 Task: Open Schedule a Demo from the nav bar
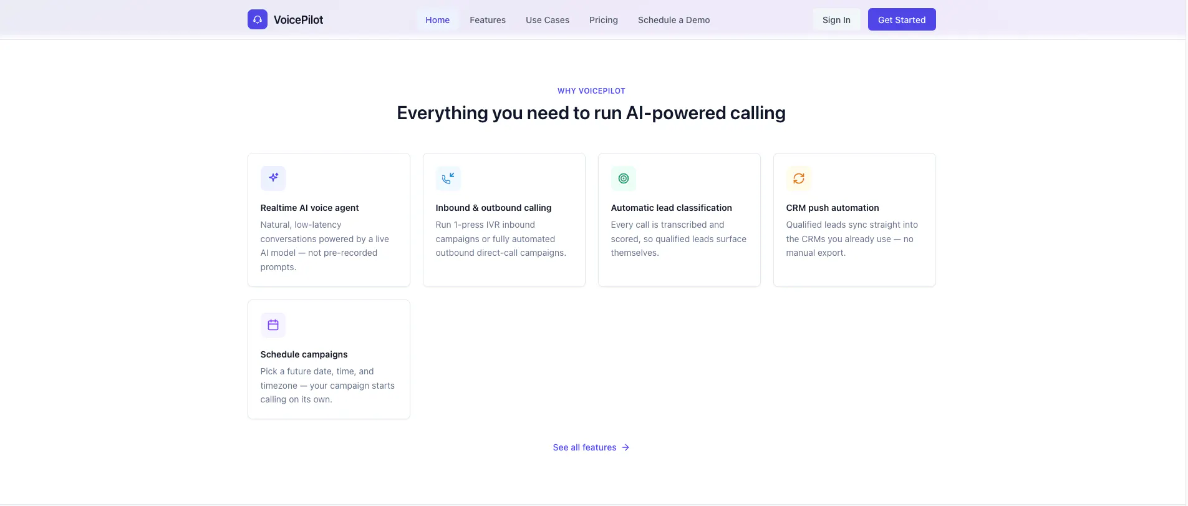pyautogui.click(x=674, y=20)
